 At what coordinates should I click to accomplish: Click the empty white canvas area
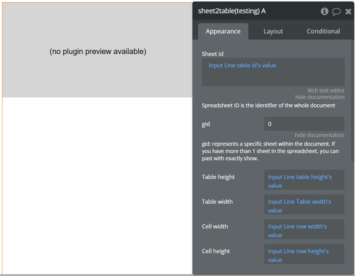98,183
